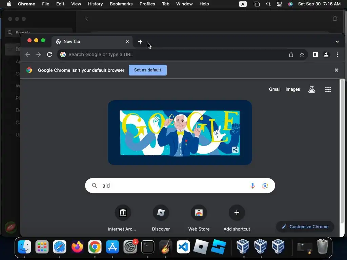
Task: Open the Window menu
Action: (x=184, y=4)
